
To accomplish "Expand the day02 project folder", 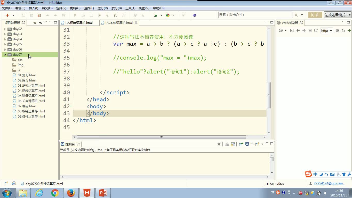I will coord(5,29).
